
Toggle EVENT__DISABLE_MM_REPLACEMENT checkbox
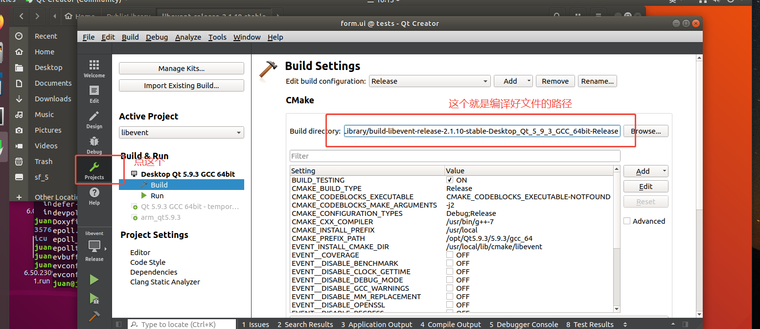pos(450,297)
